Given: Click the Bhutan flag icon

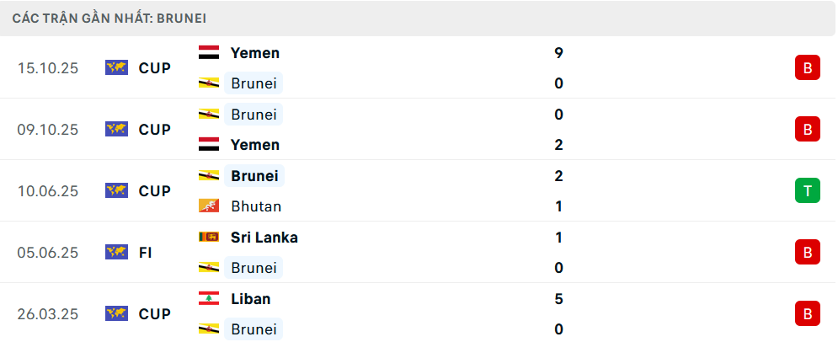Looking at the screenshot, I should click(x=209, y=206).
